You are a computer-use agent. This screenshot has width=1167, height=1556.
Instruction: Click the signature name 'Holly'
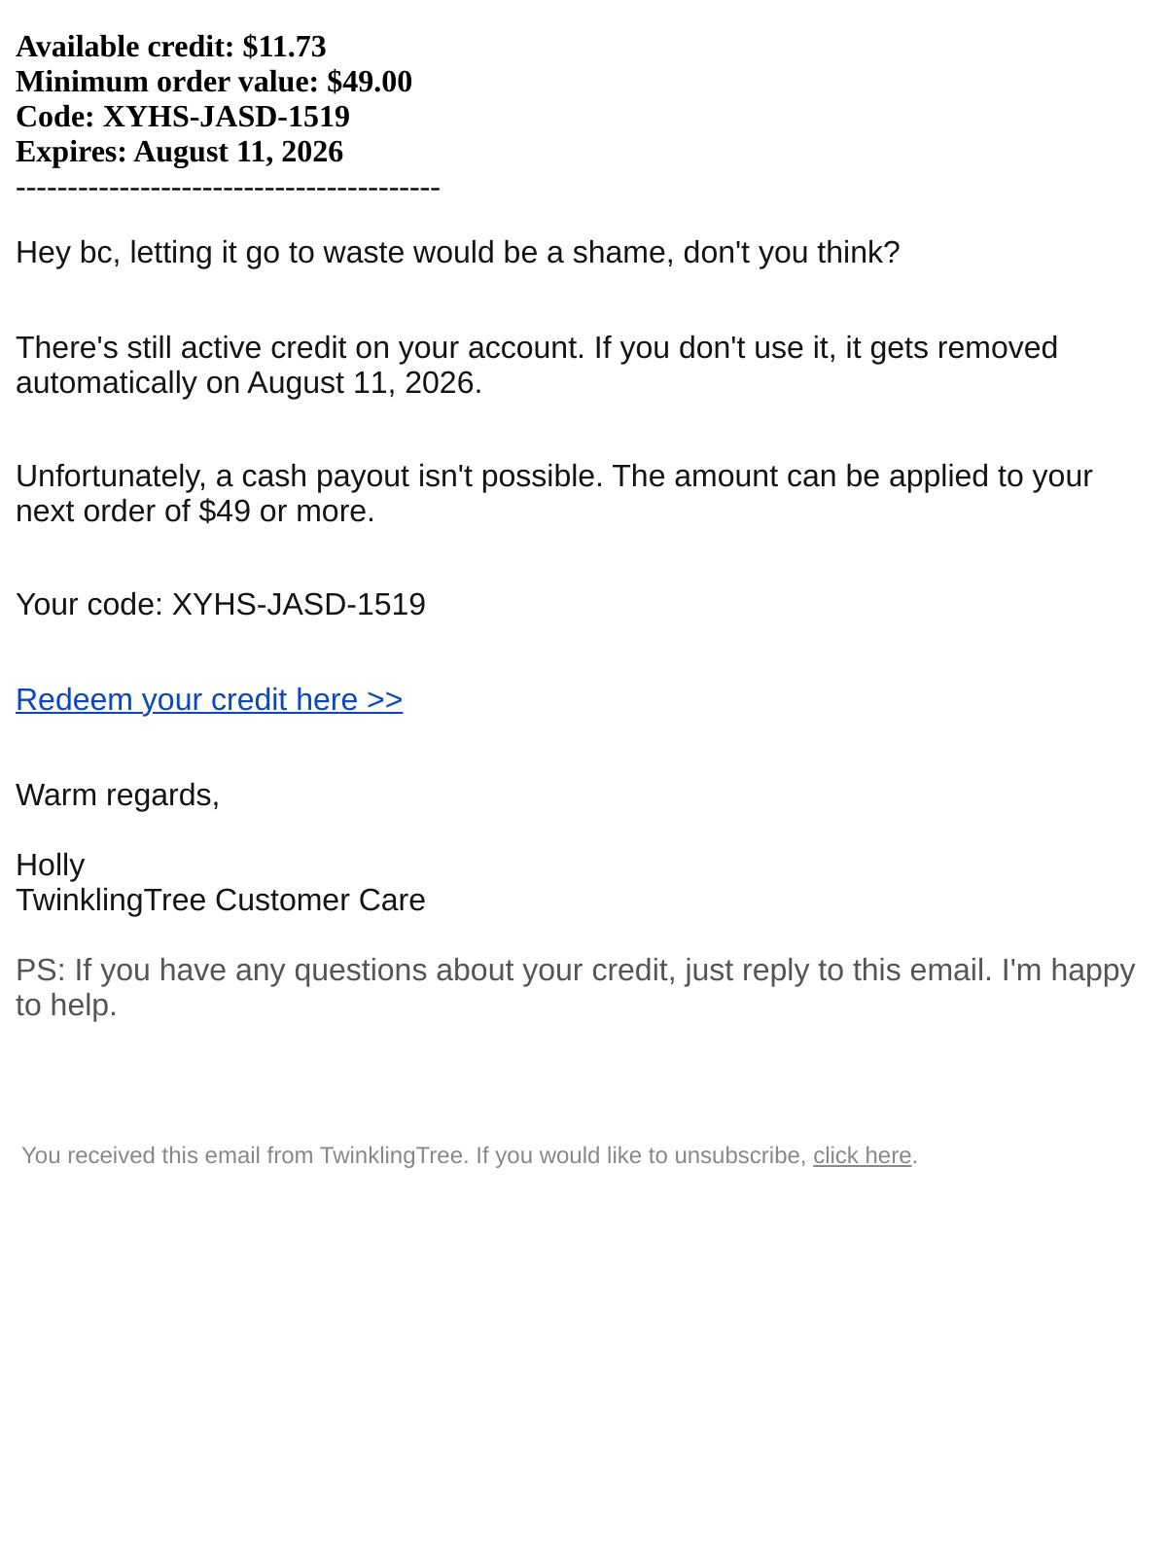coord(51,866)
